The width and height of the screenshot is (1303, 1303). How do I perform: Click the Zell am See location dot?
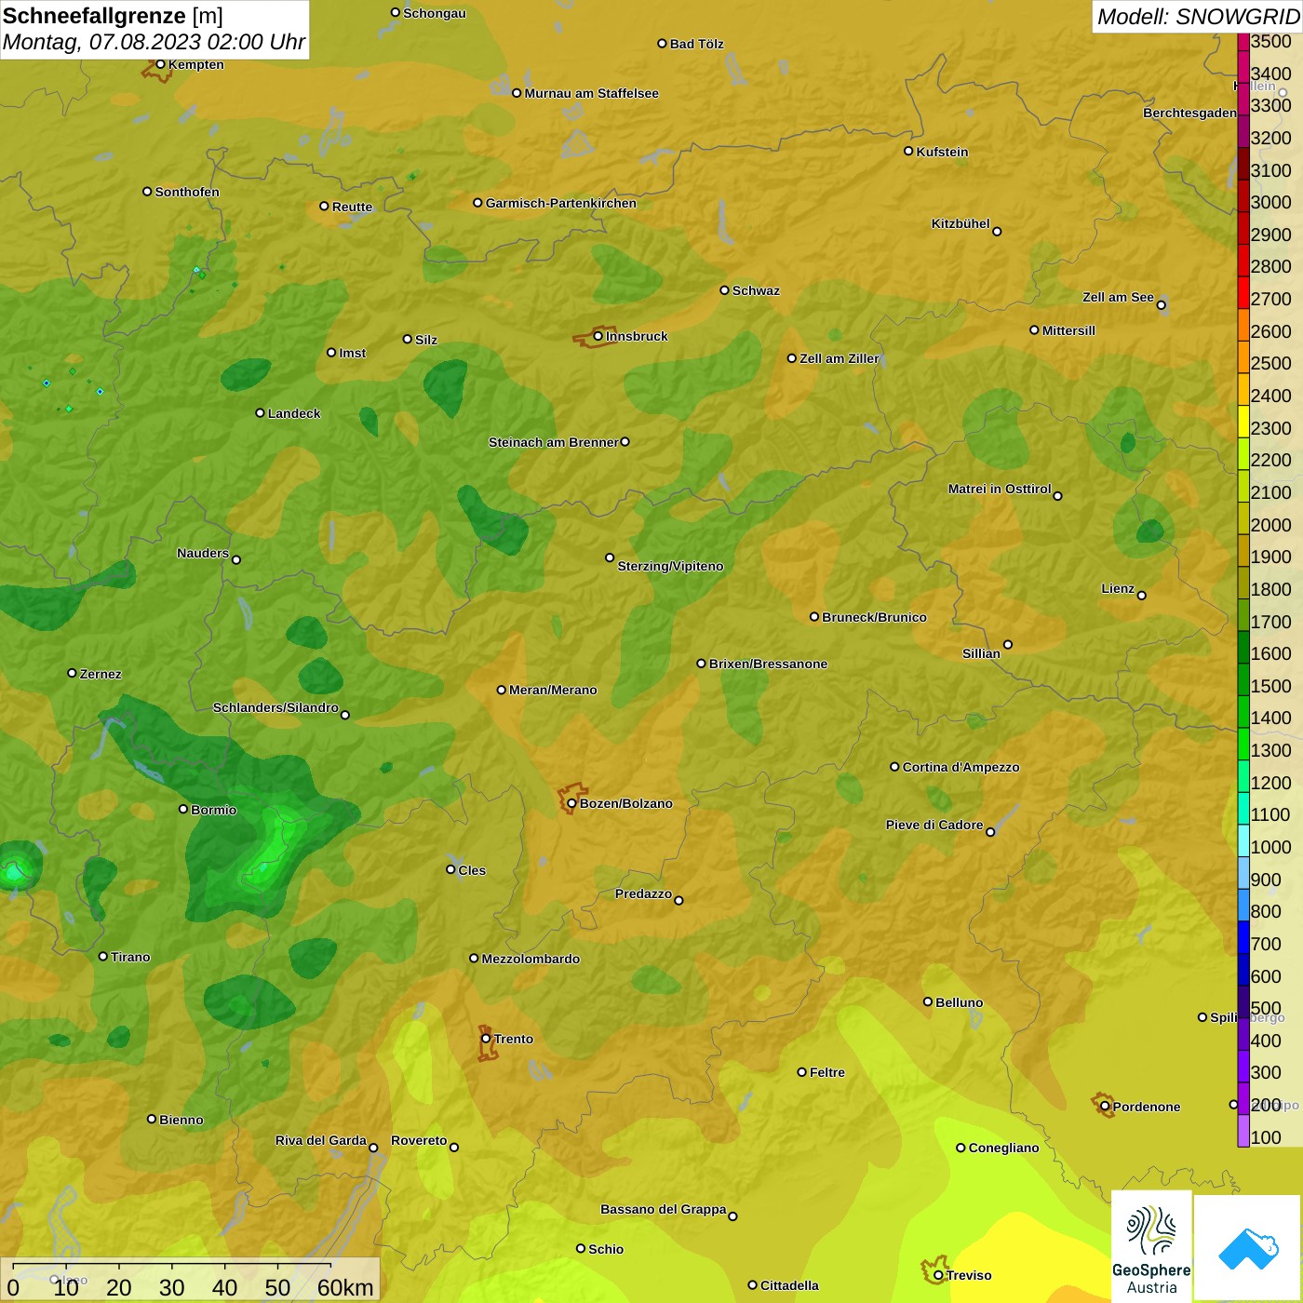click(1162, 304)
